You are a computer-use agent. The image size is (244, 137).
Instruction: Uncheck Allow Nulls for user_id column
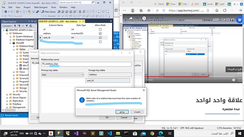[x=100, y=38]
